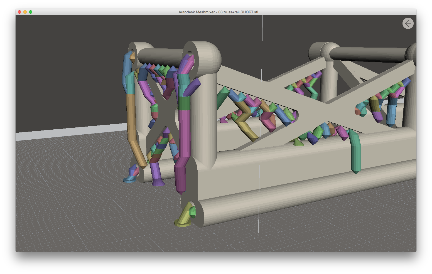Minimize the window using yellow button

coord(25,12)
